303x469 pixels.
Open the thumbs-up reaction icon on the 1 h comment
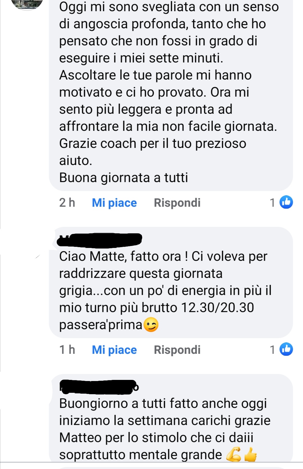click(x=286, y=349)
